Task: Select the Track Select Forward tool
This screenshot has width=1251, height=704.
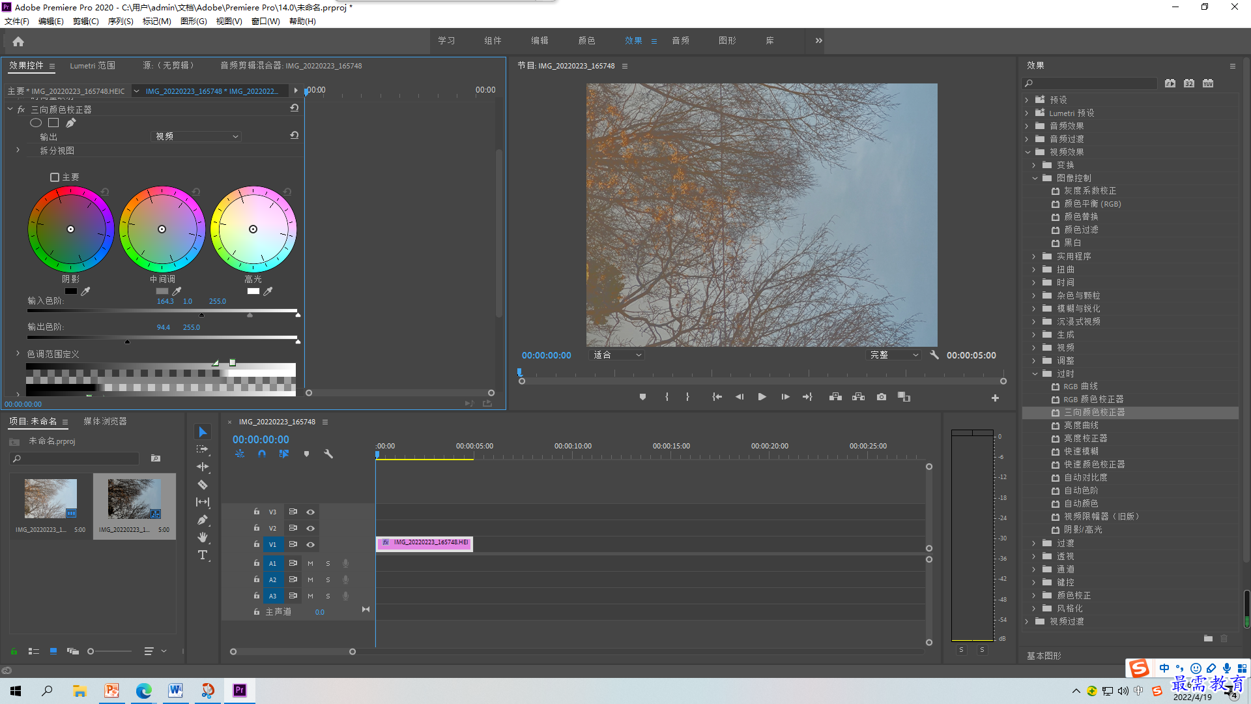Action: 203,450
